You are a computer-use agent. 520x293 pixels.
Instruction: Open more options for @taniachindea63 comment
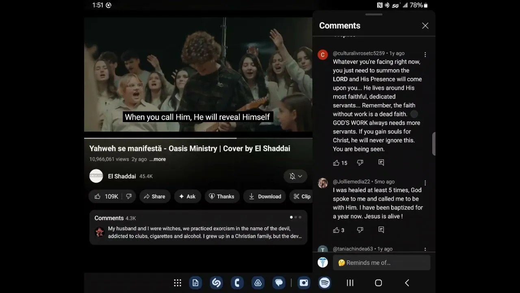tap(425, 249)
